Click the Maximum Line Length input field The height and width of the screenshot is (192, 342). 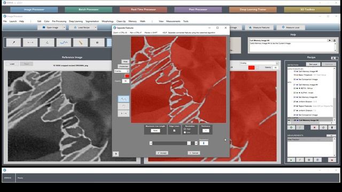pyautogui.click(x=156, y=131)
